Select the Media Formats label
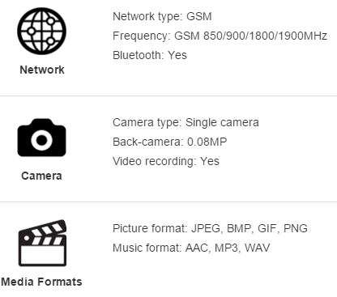The height and width of the screenshot is (297, 337). pos(41,282)
